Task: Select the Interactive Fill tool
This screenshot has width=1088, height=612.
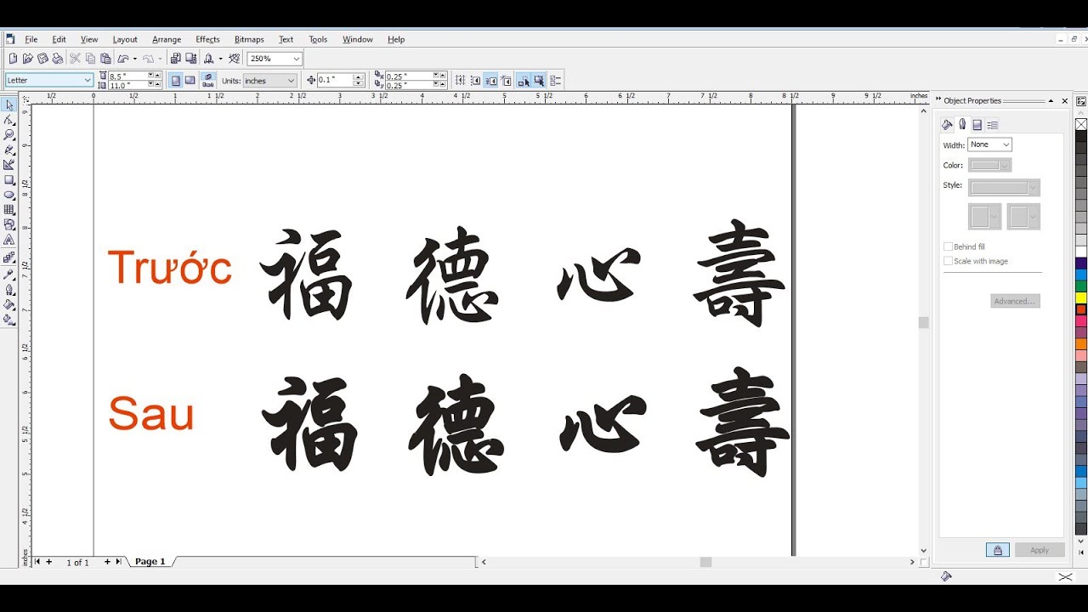Action: [x=9, y=320]
